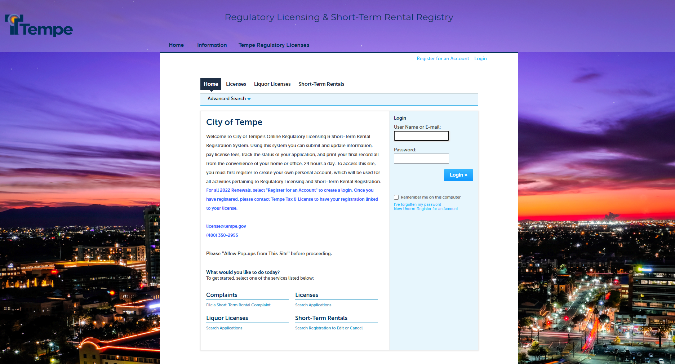Focus the User Name or E-mail field
675x364 pixels.
pos(421,136)
